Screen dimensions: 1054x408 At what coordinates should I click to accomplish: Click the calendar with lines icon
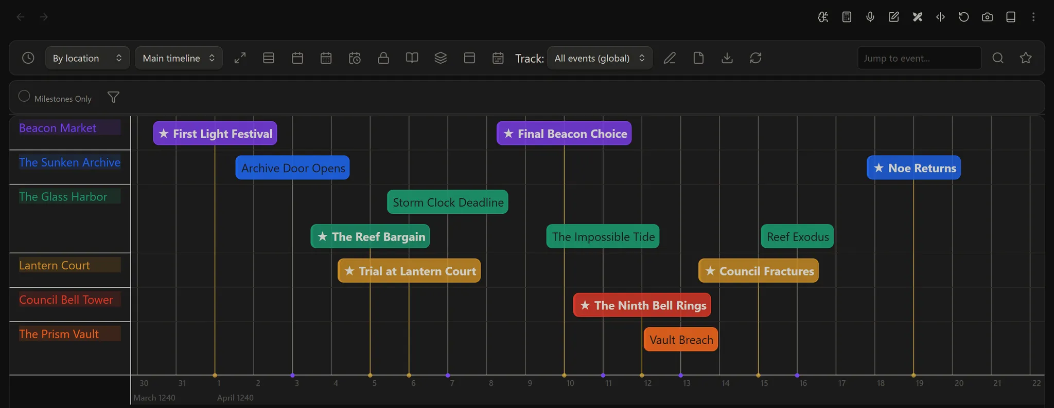tap(498, 58)
